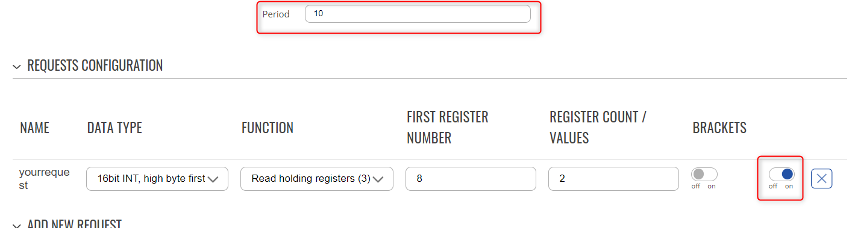Click the Brackets column header

click(x=719, y=128)
